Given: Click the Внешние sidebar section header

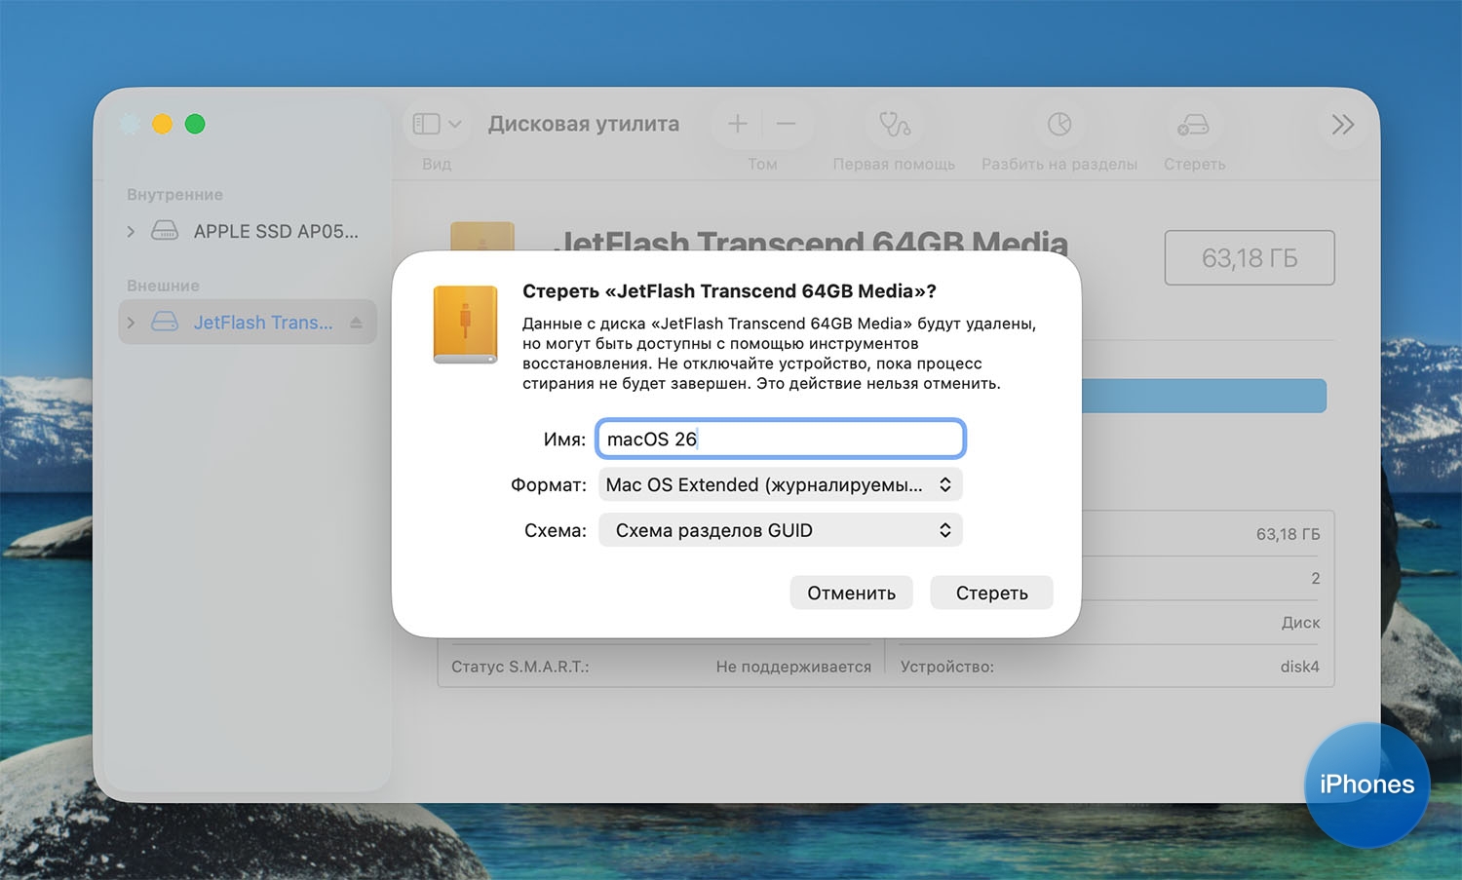Looking at the screenshot, I should click(x=163, y=286).
